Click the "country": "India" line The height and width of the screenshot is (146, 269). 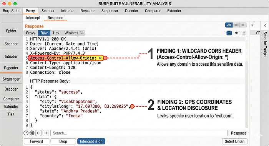pos(61,116)
